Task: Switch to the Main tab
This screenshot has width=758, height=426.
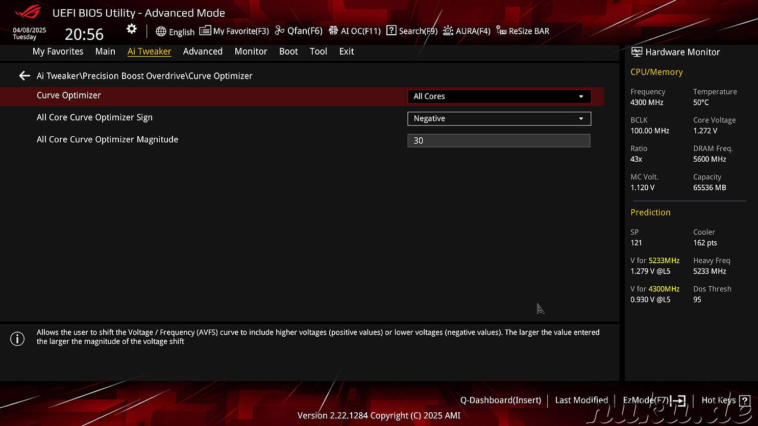Action: (x=105, y=52)
